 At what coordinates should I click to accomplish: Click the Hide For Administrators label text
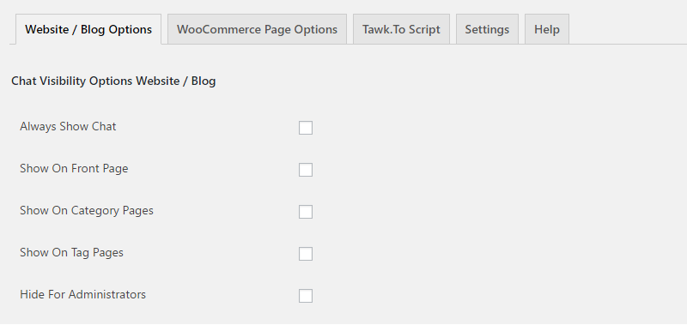pyautogui.click(x=82, y=294)
